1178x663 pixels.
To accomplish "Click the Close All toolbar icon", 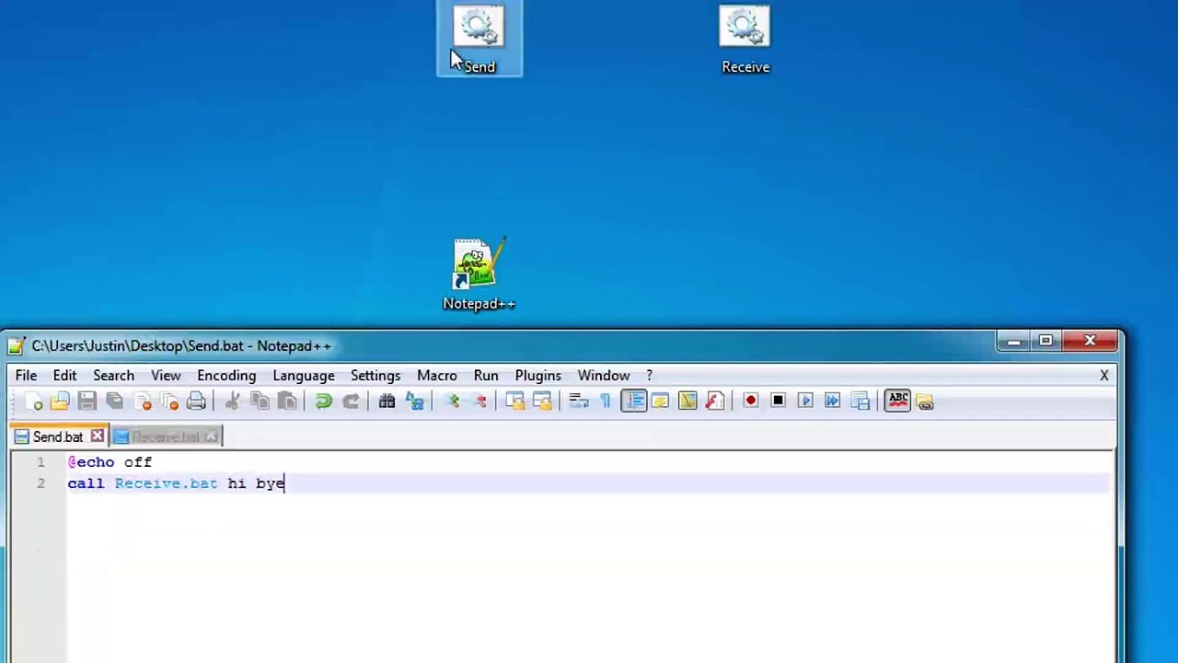I will [x=169, y=401].
